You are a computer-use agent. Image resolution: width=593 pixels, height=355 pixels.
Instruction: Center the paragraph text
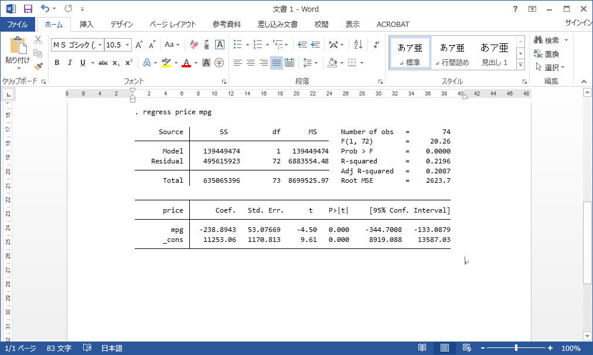(250, 63)
